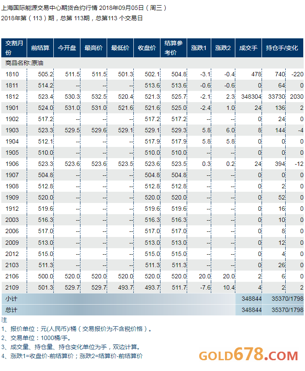This screenshot has height=371, width=305.
Task: Click the 交割月份 column header
Action: [14, 48]
